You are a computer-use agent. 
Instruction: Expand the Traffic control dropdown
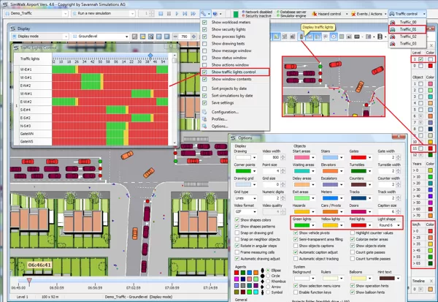point(424,14)
